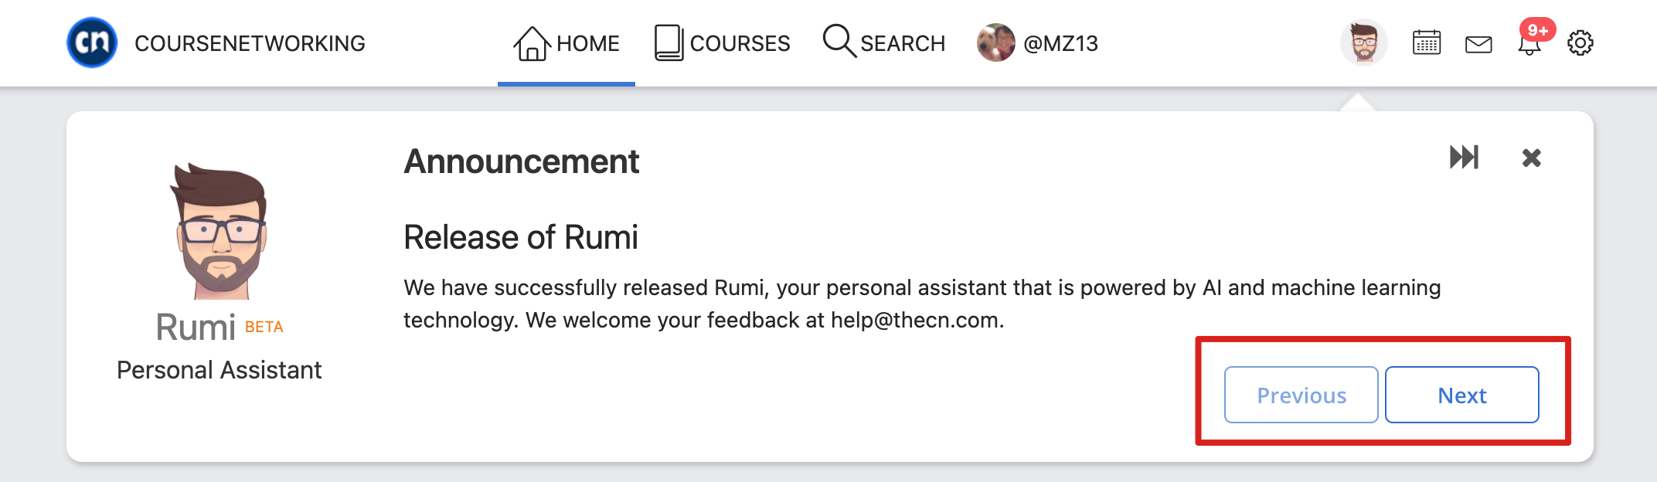Open the settings gear icon
The height and width of the screenshot is (482, 1657).
(x=1580, y=43)
